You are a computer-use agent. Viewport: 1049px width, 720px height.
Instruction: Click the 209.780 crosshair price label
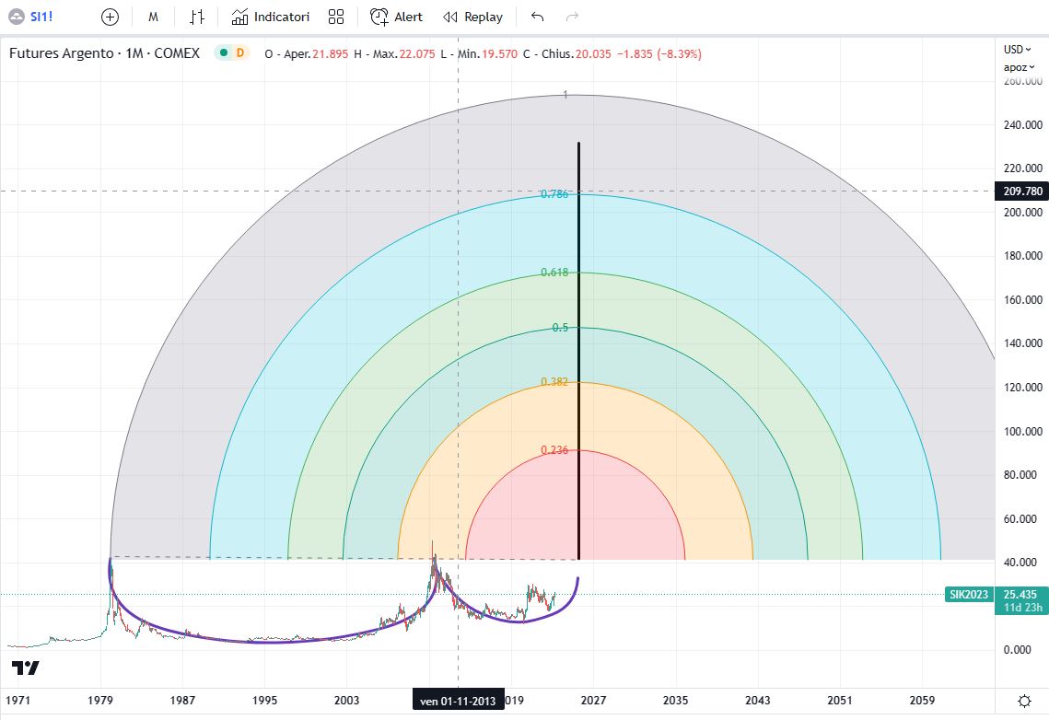tap(1020, 192)
